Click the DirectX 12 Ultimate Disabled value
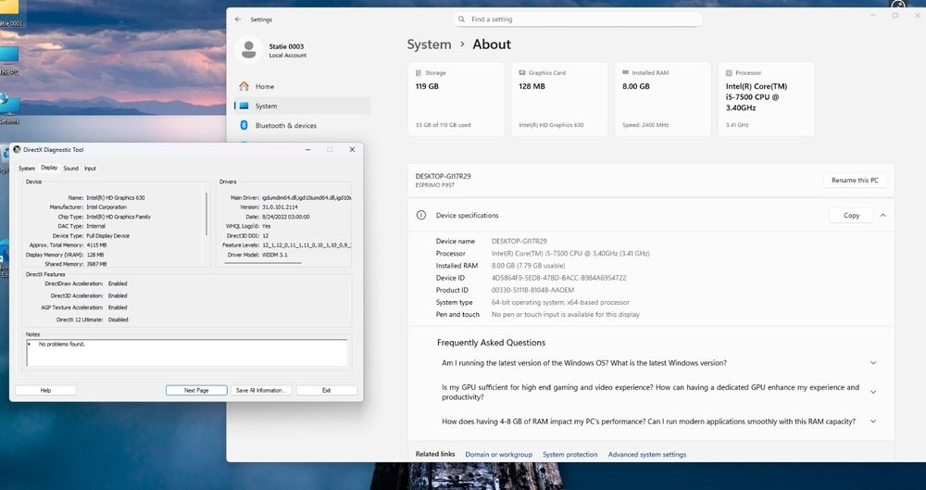Image resolution: width=926 pixels, height=490 pixels. [119, 320]
